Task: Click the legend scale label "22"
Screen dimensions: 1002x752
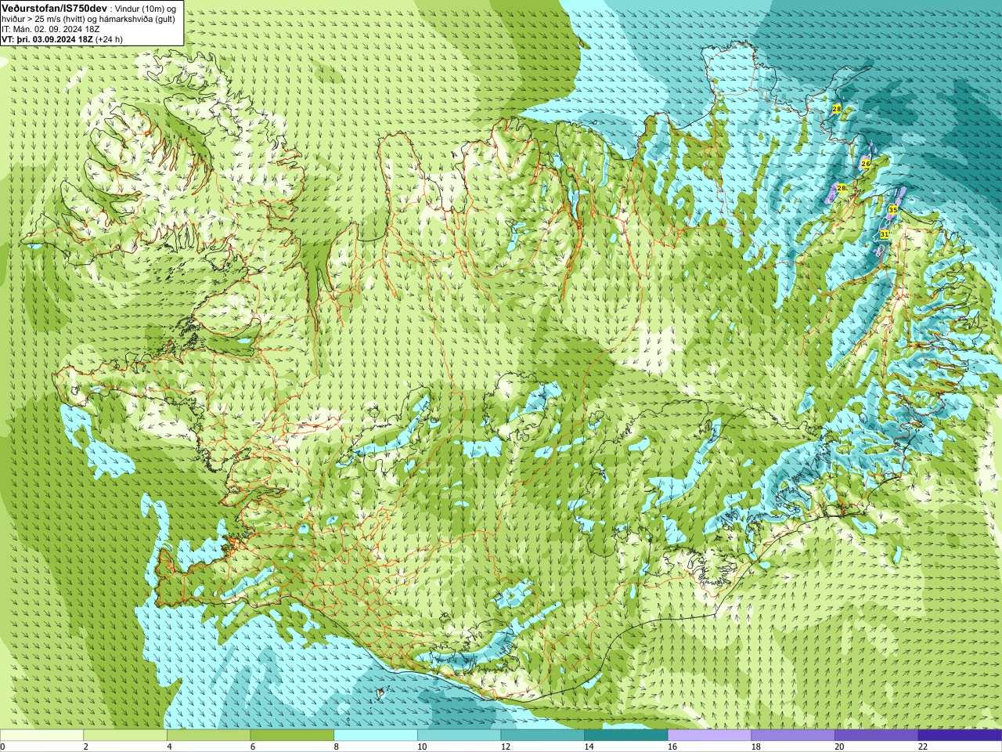Action: tap(923, 747)
